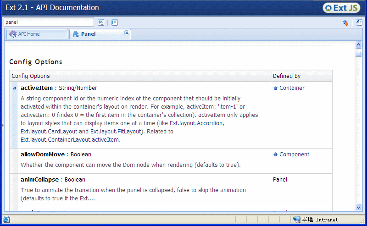The height and width of the screenshot is (226, 367).
Task: Click the scrollbar up arrow
Action: point(358,44)
